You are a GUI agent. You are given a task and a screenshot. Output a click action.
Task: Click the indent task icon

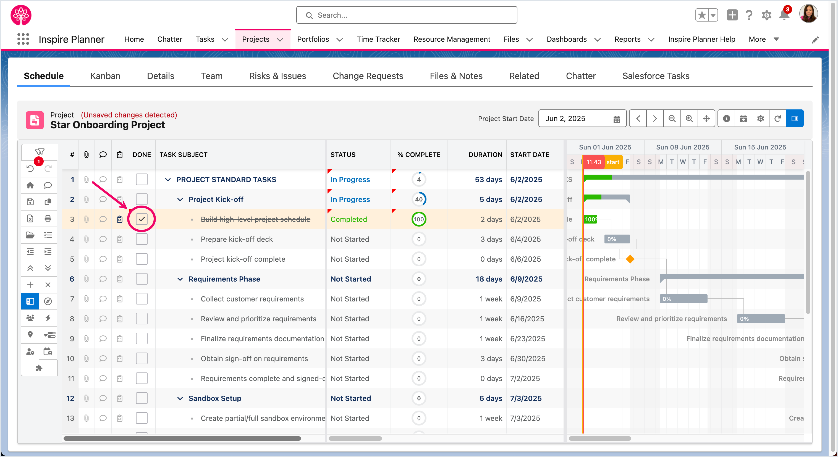(x=48, y=251)
